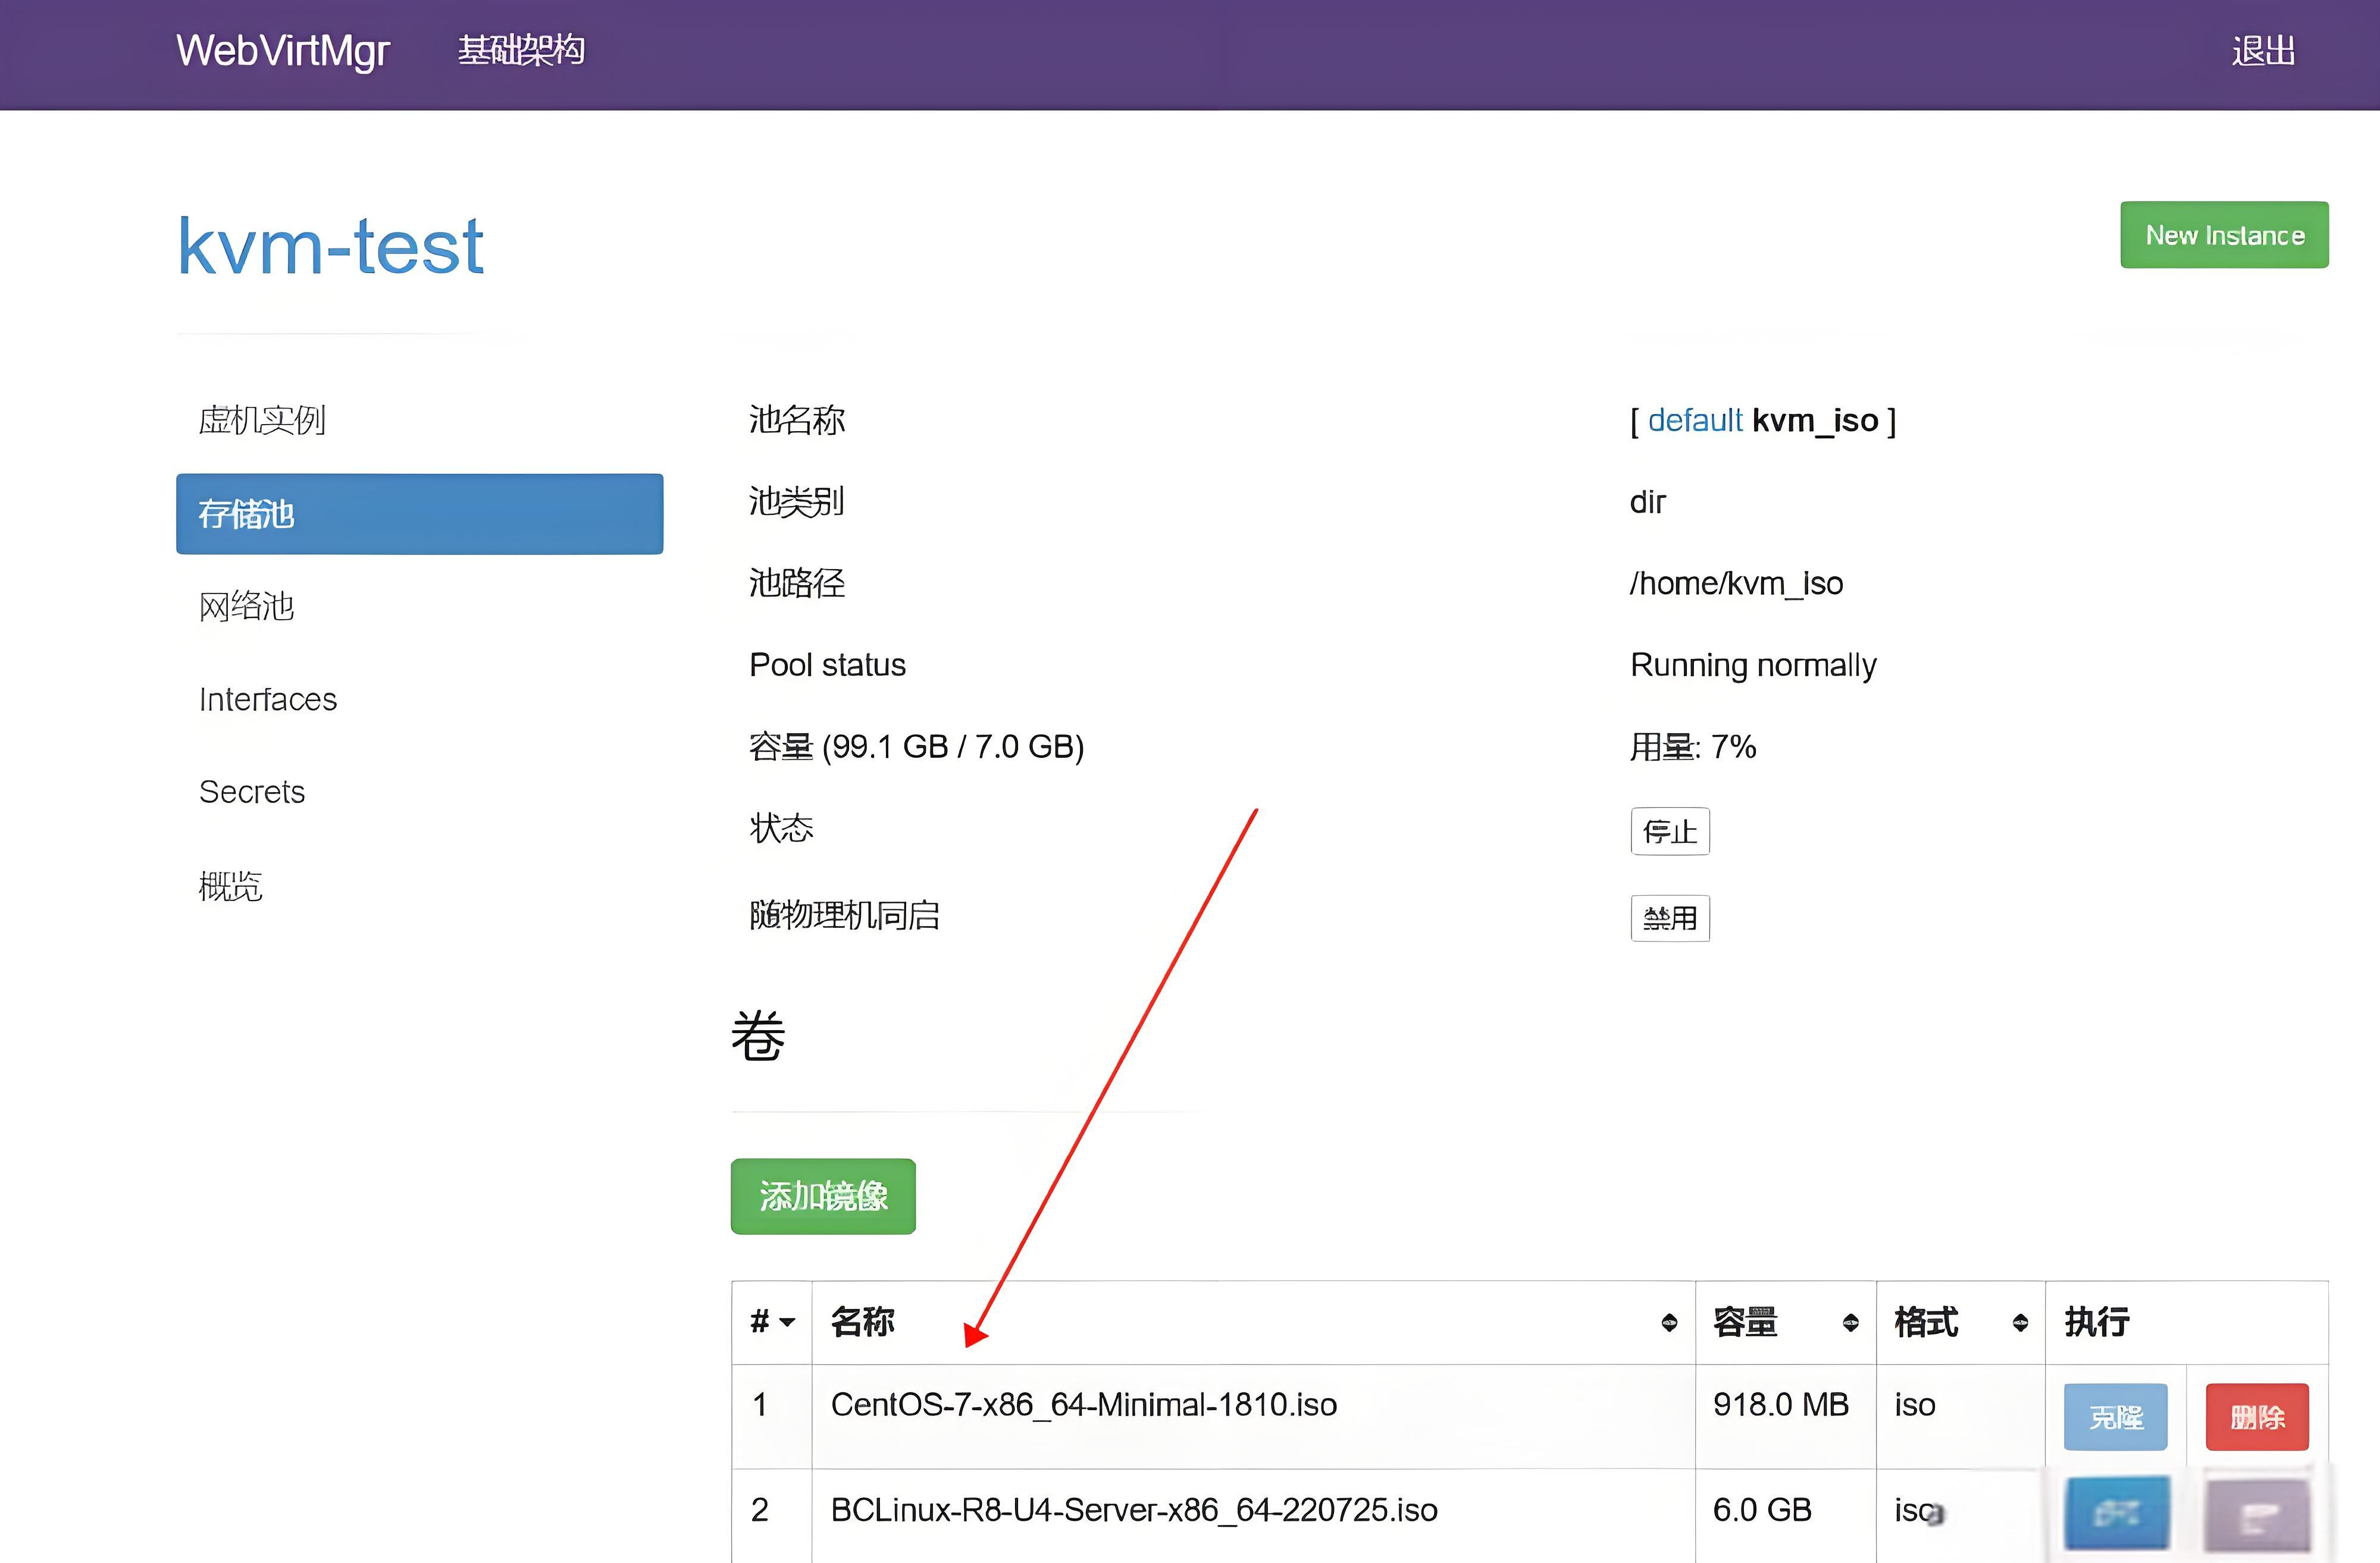
Task: Disable autostart using the 禁用 button
Action: click(1670, 918)
